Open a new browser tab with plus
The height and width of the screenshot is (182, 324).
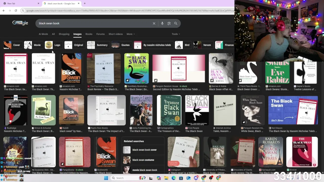[x=85, y=3]
